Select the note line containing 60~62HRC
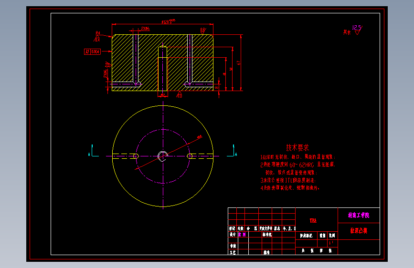414x268 pixels. [x=297, y=165]
